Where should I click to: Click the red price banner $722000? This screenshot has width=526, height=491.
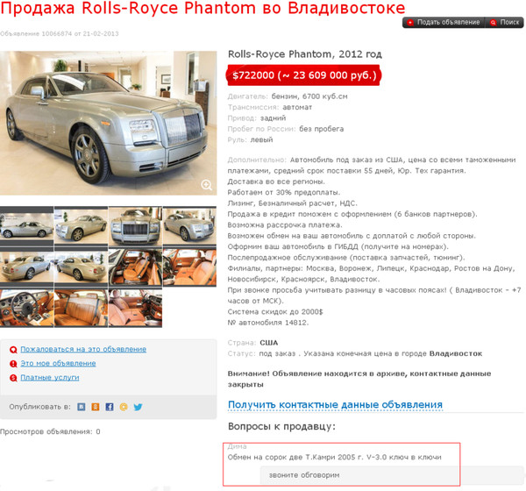(303, 75)
